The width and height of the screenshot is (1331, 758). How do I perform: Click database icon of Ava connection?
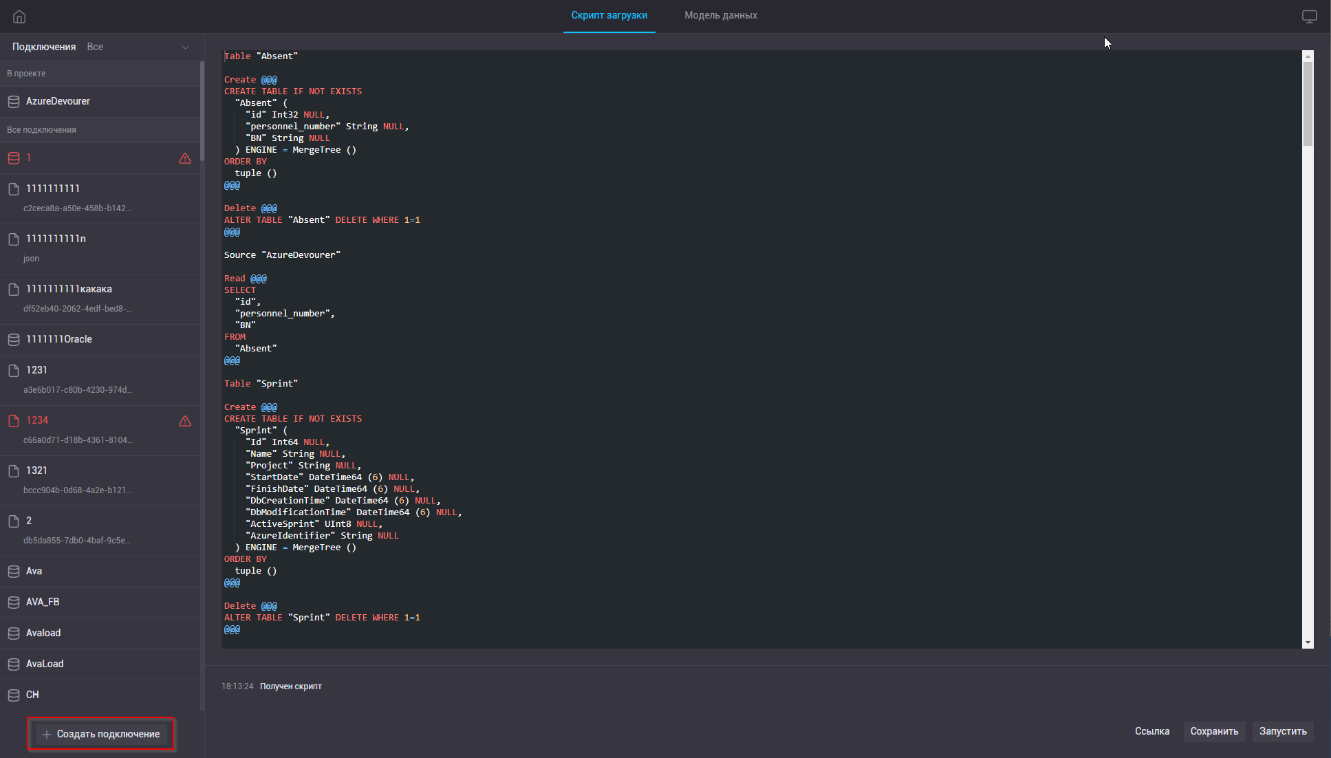pyautogui.click(x=14, y=572)
